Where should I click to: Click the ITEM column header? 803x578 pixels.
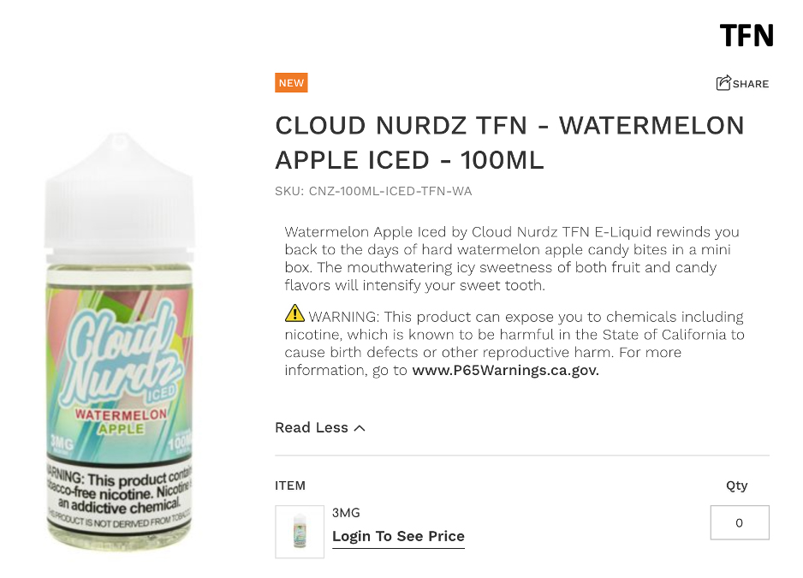click(290, 486)
